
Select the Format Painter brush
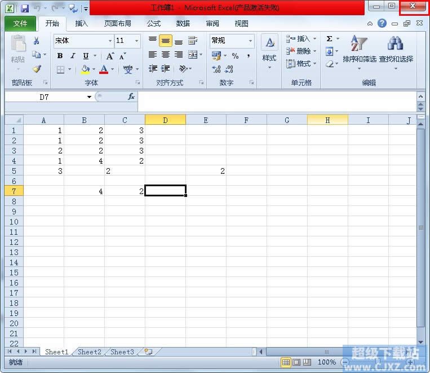pos(37,69)
